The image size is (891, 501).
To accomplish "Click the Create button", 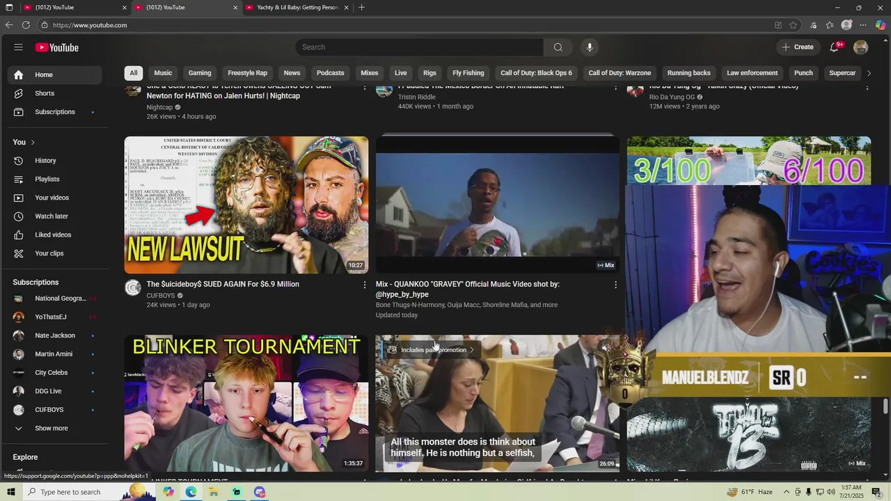I will point(797,47).
